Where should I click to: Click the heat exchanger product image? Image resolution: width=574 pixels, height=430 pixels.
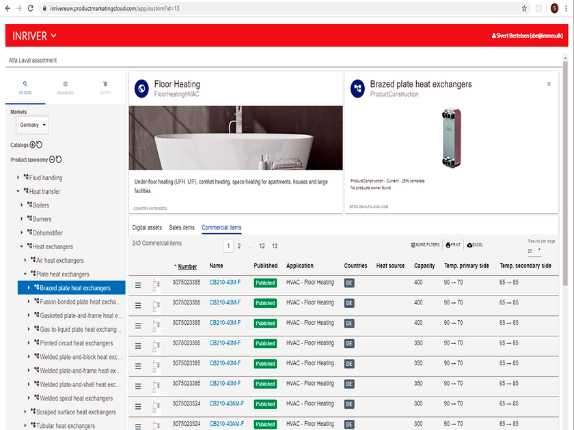tap(452, 138)
